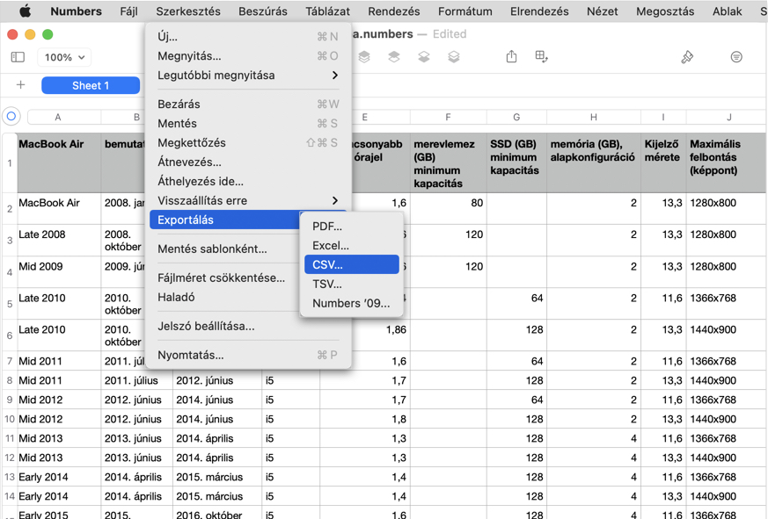Viewport: 768px width, 519px height.
Task: Open the 100% zoom dropdown
Action: [x=64, y=57]
